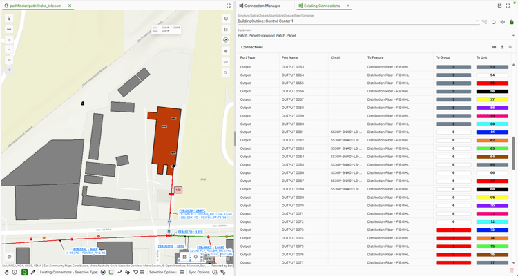Select OUTPUT 0073 row

374,230
